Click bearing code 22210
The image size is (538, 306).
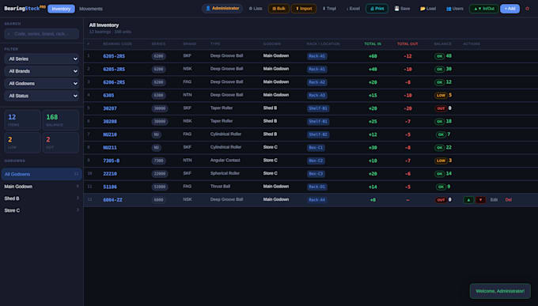click(x=110, y=174)
